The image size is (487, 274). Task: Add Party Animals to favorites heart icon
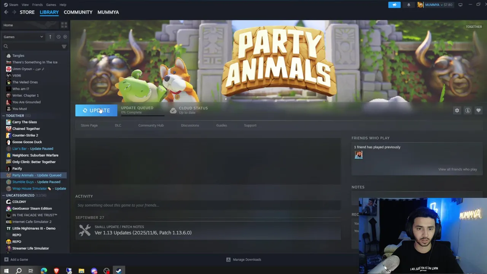click(478, 110)
